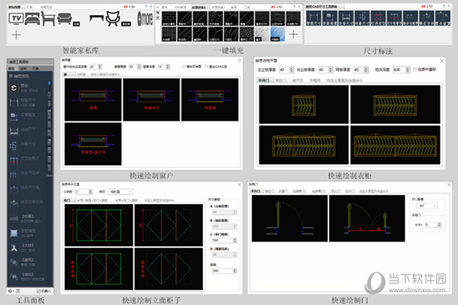Select the install height icon in tool panel
Image resolution: width=458 pixels, height=305 pixels.
point(14,116)
